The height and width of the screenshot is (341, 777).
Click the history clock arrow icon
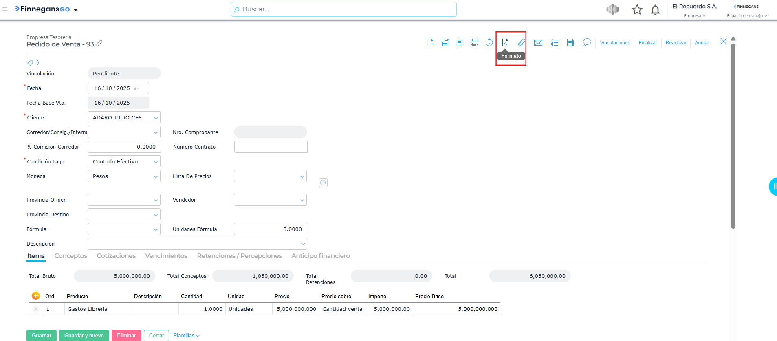[489, 43]
